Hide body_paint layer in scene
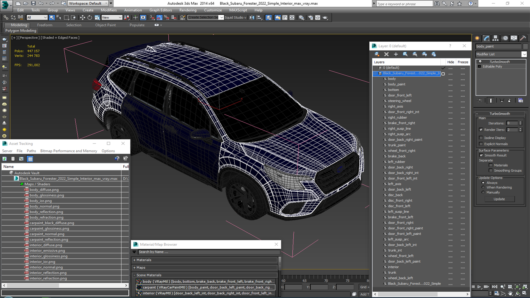The height and width of the screenshot is (298, 530). click(x=450, y=84)
